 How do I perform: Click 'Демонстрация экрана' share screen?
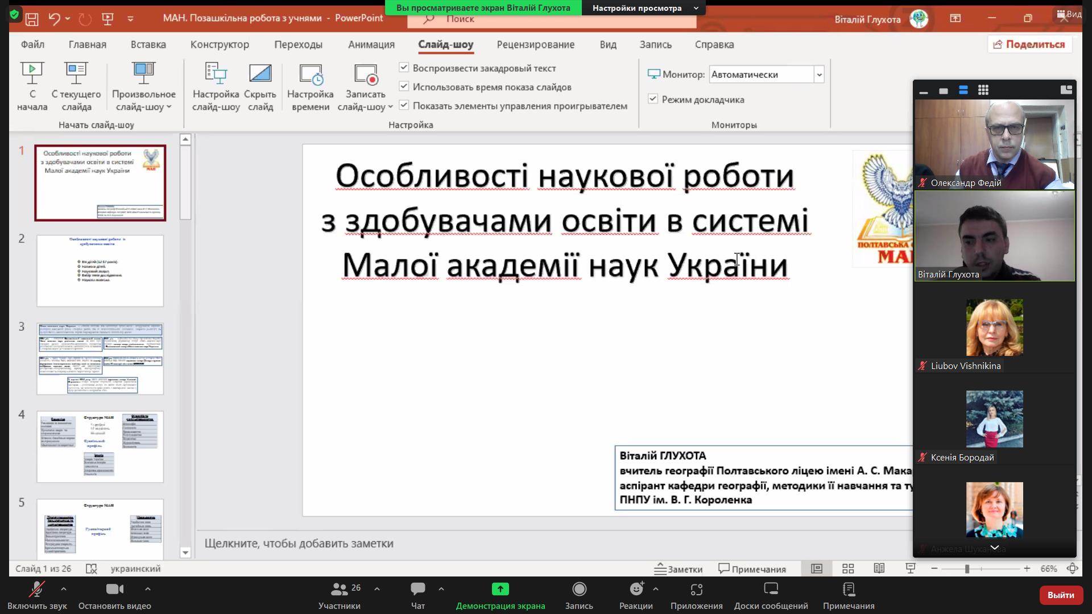pos(500,596)
